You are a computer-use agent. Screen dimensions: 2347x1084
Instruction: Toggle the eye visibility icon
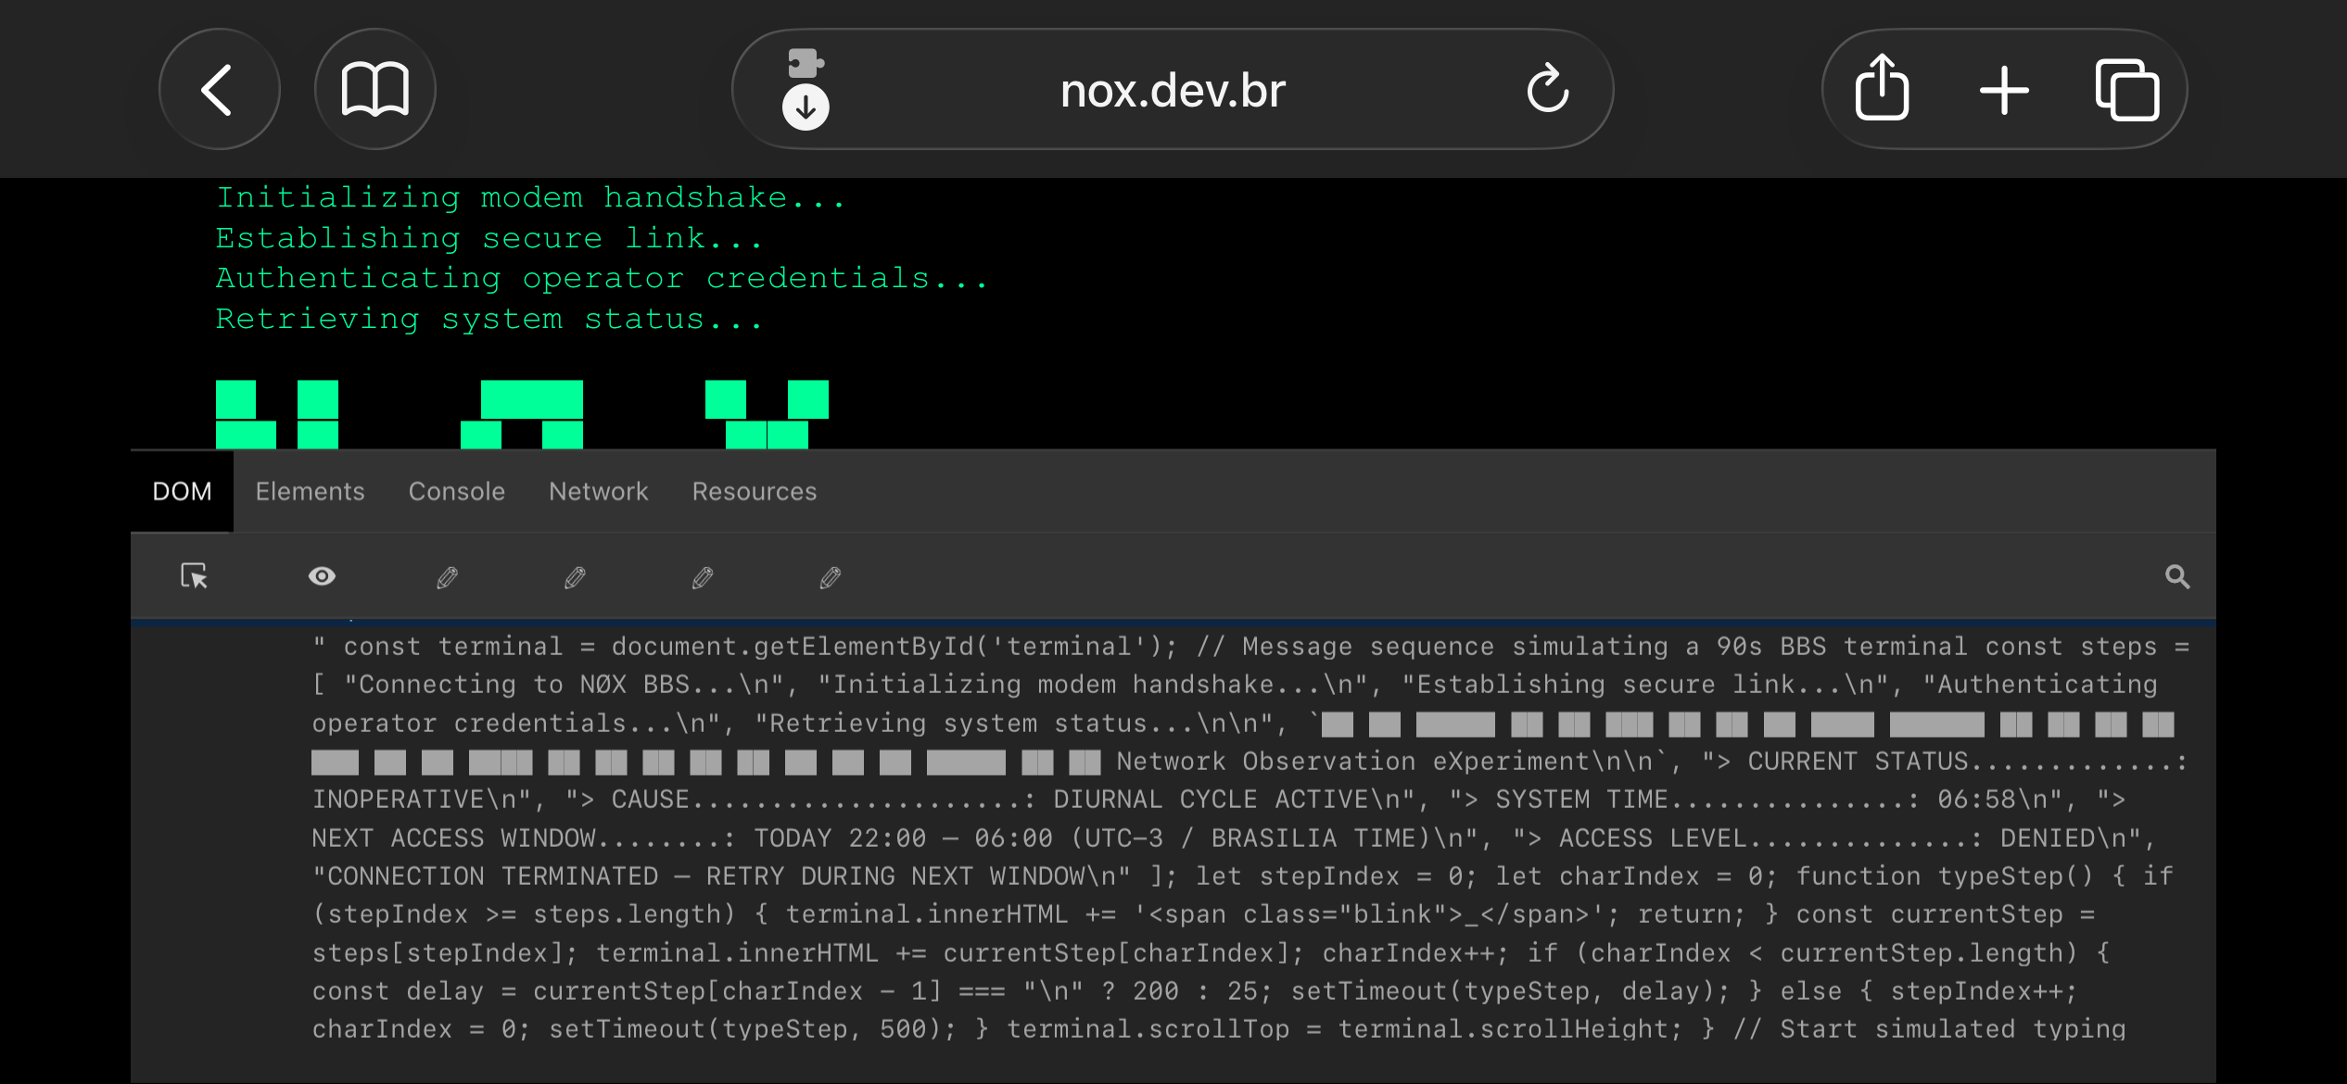point(322,576)
